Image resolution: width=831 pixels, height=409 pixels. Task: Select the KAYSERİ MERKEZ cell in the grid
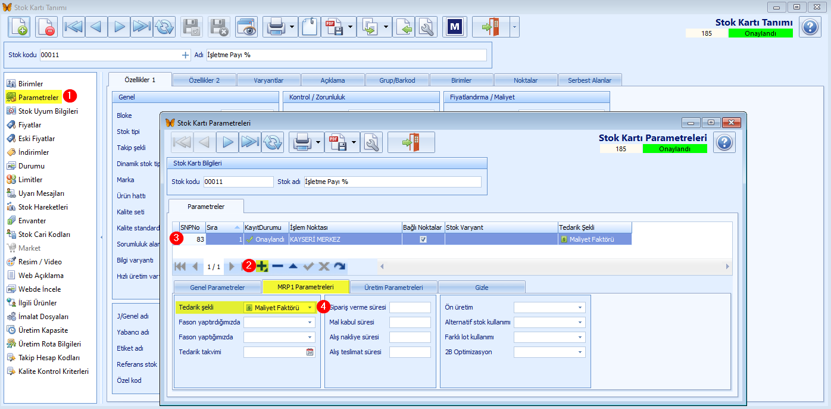click(x=345, y=239)
